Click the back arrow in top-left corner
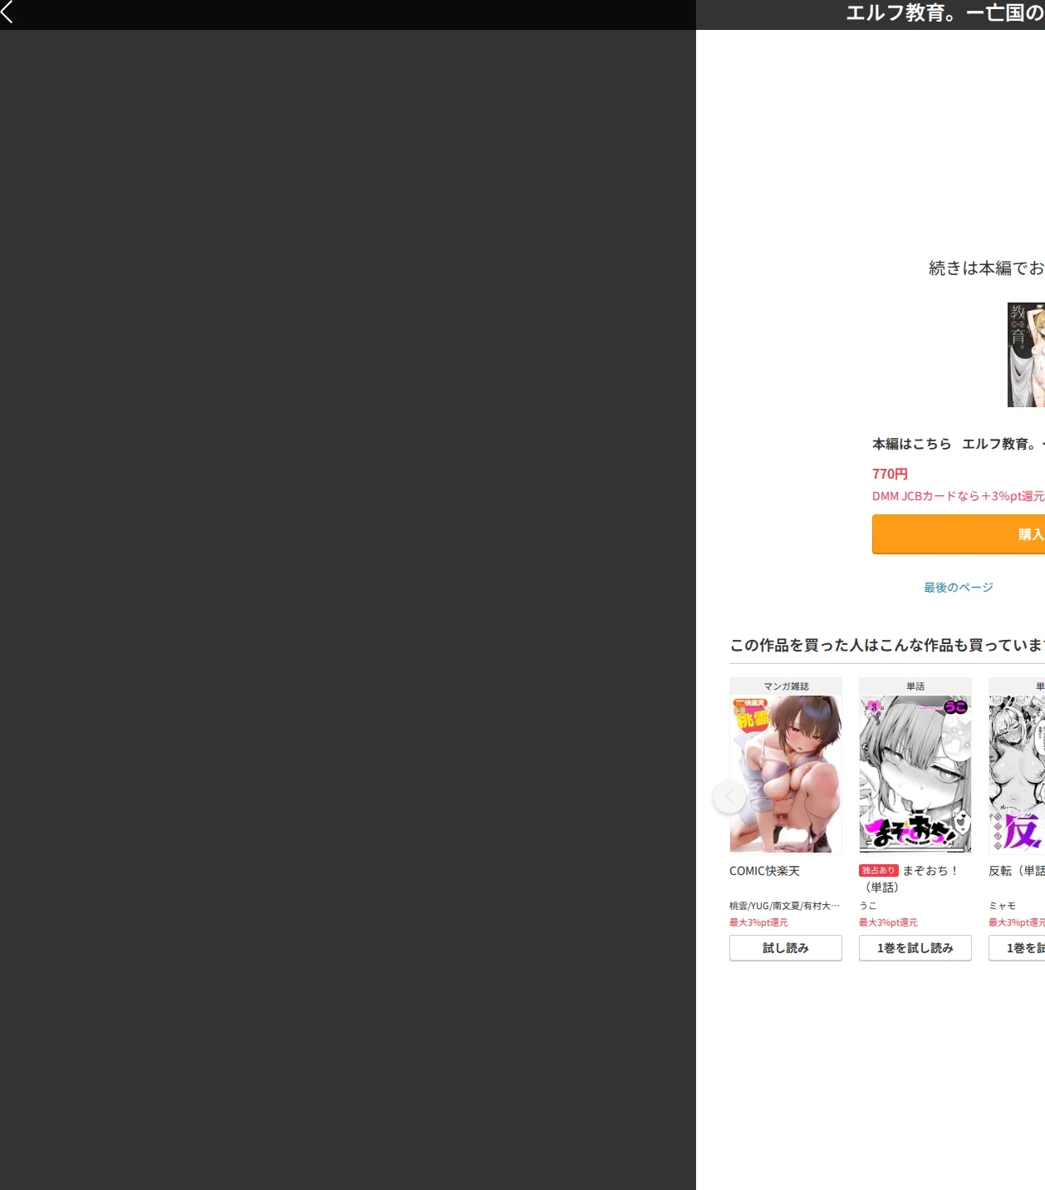The width and height of the screenshot is (1045, 1190). [7, 12]
